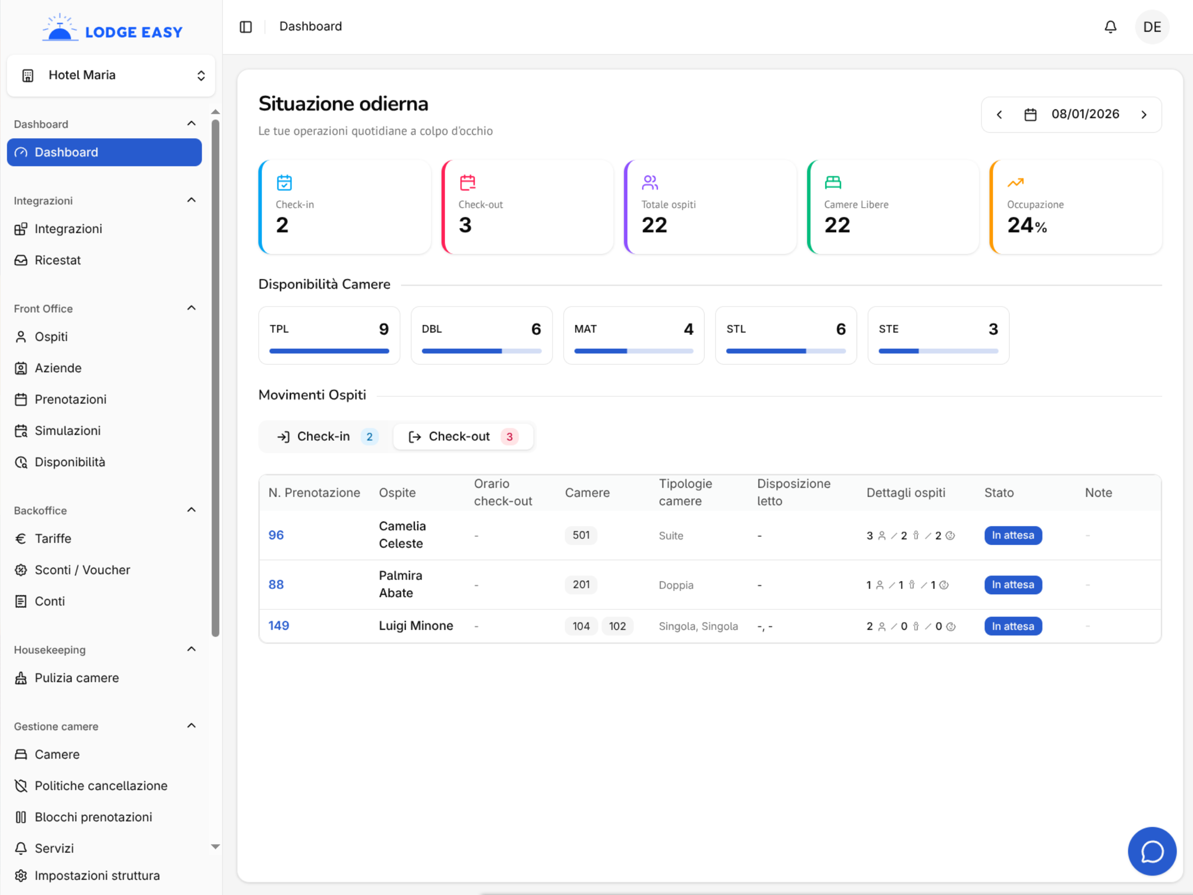Open the Hotel Maria property selector
This screenshot has width=1193, height=895.
click(x=111, y=76)
